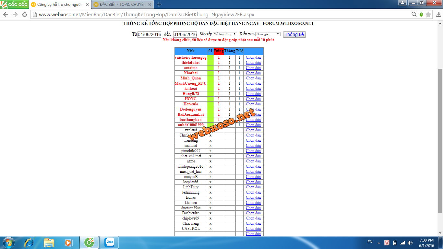This screenshot has height=249, width=443.
Task: Select the Công cụ hỗ trợ tab
Action: point(59,5)
